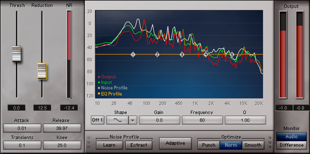The image size is (310, 154).
Task: Select EQ band marker 2
Action: pyautogui.click(x=157, y=54)
